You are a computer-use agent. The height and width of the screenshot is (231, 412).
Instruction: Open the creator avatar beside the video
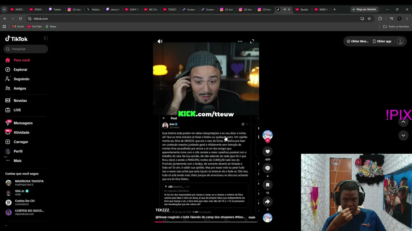[x=267, y=135]
